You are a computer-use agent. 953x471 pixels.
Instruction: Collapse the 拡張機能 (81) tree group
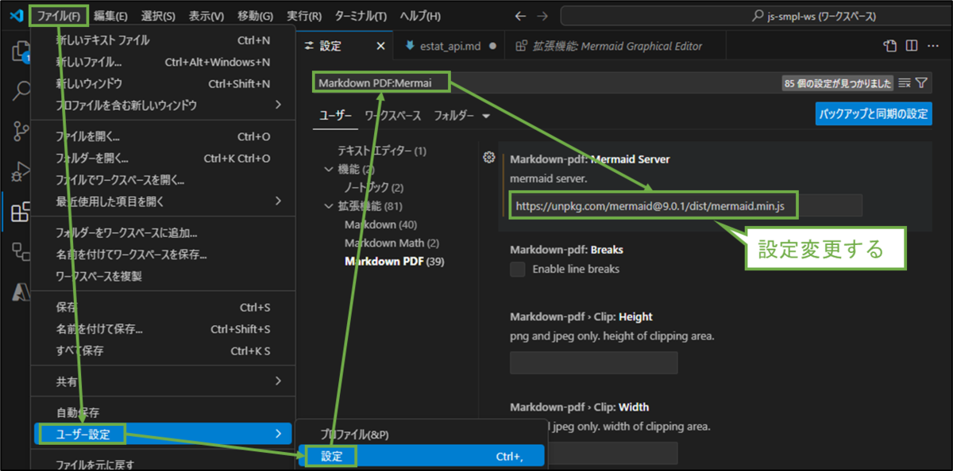click(x=329, y=206)
